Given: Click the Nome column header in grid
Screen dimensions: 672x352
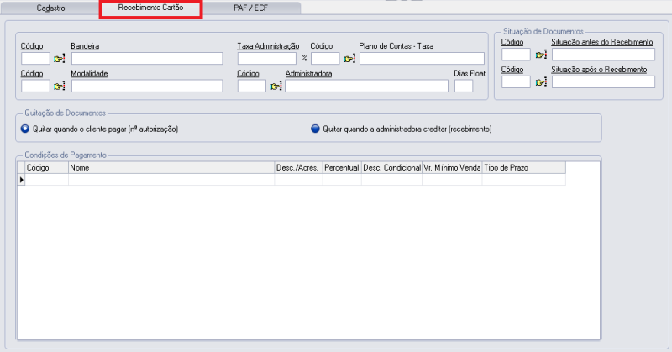Looking at the screenshot, I should pyautogui.click(x=171, y=168).
